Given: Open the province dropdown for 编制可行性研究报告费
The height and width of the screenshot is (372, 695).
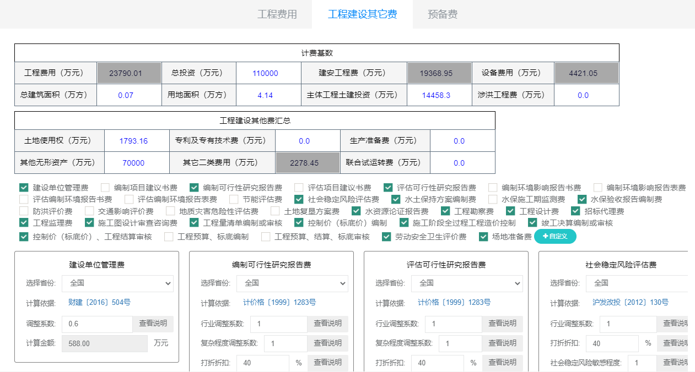Looking at the screenshot, I should pos(292,283).
